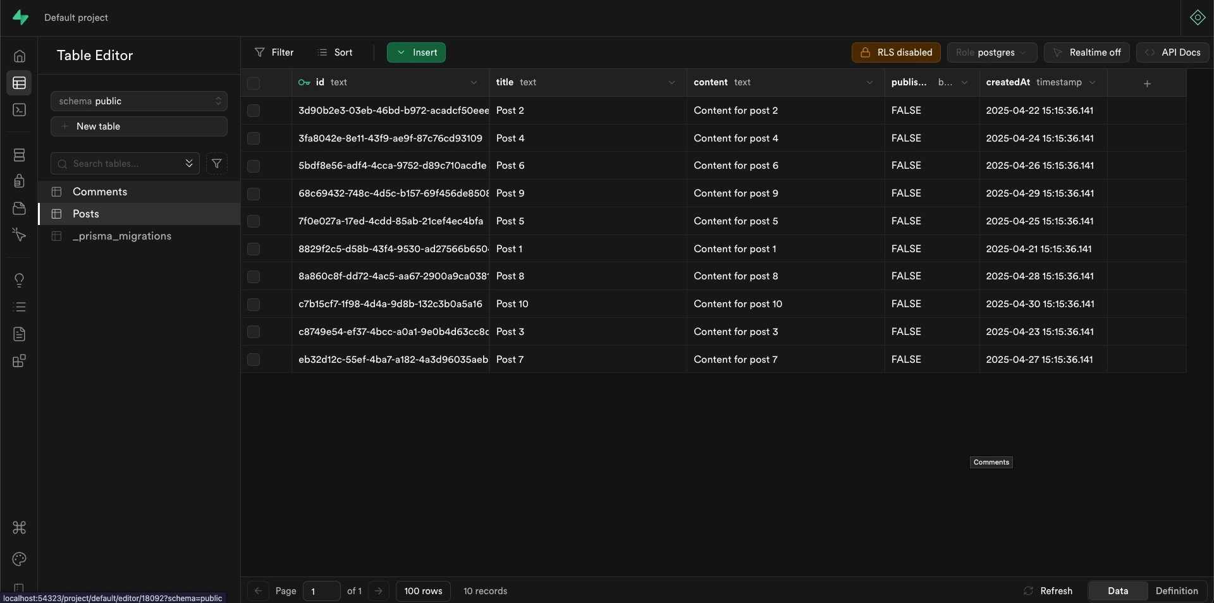Open the Database section in the sidebar
Screen dimensions: 1214x603
point(20,155)
